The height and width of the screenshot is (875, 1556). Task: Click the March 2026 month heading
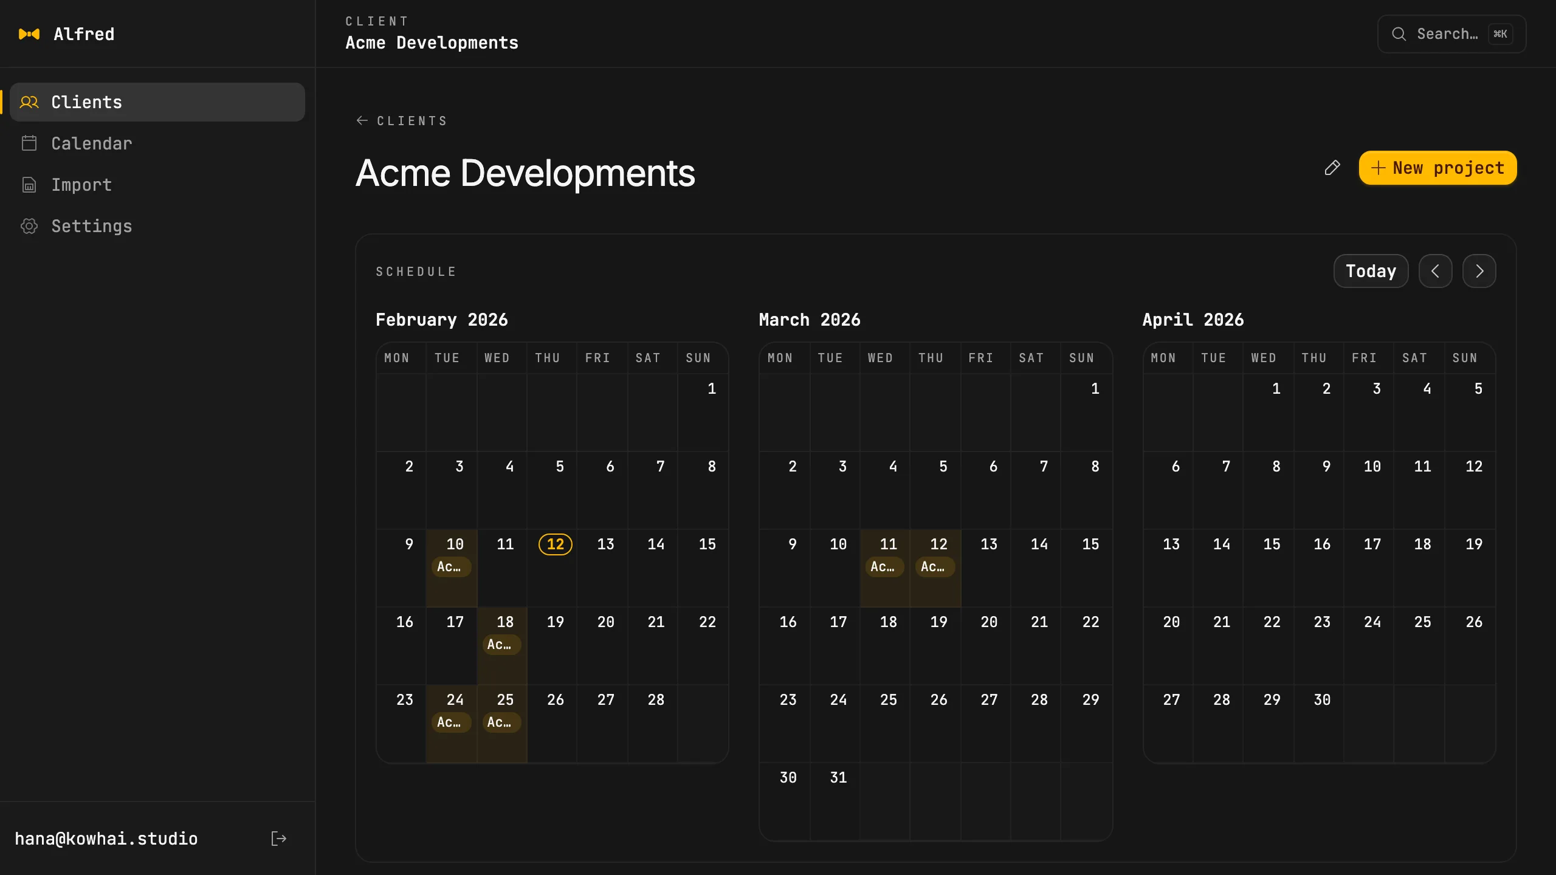pyautogui.click(x=810, y=320)
